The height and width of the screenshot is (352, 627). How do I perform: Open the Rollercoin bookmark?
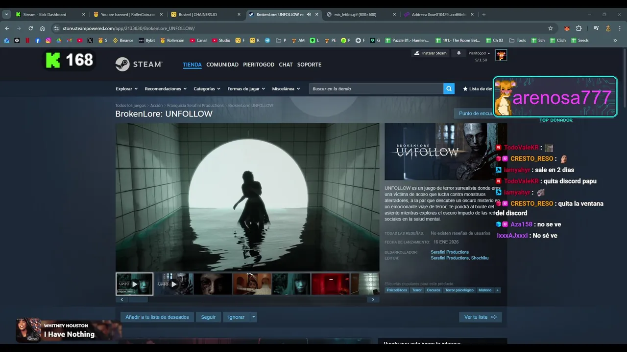pyautogui.click(x=172, y=41)
